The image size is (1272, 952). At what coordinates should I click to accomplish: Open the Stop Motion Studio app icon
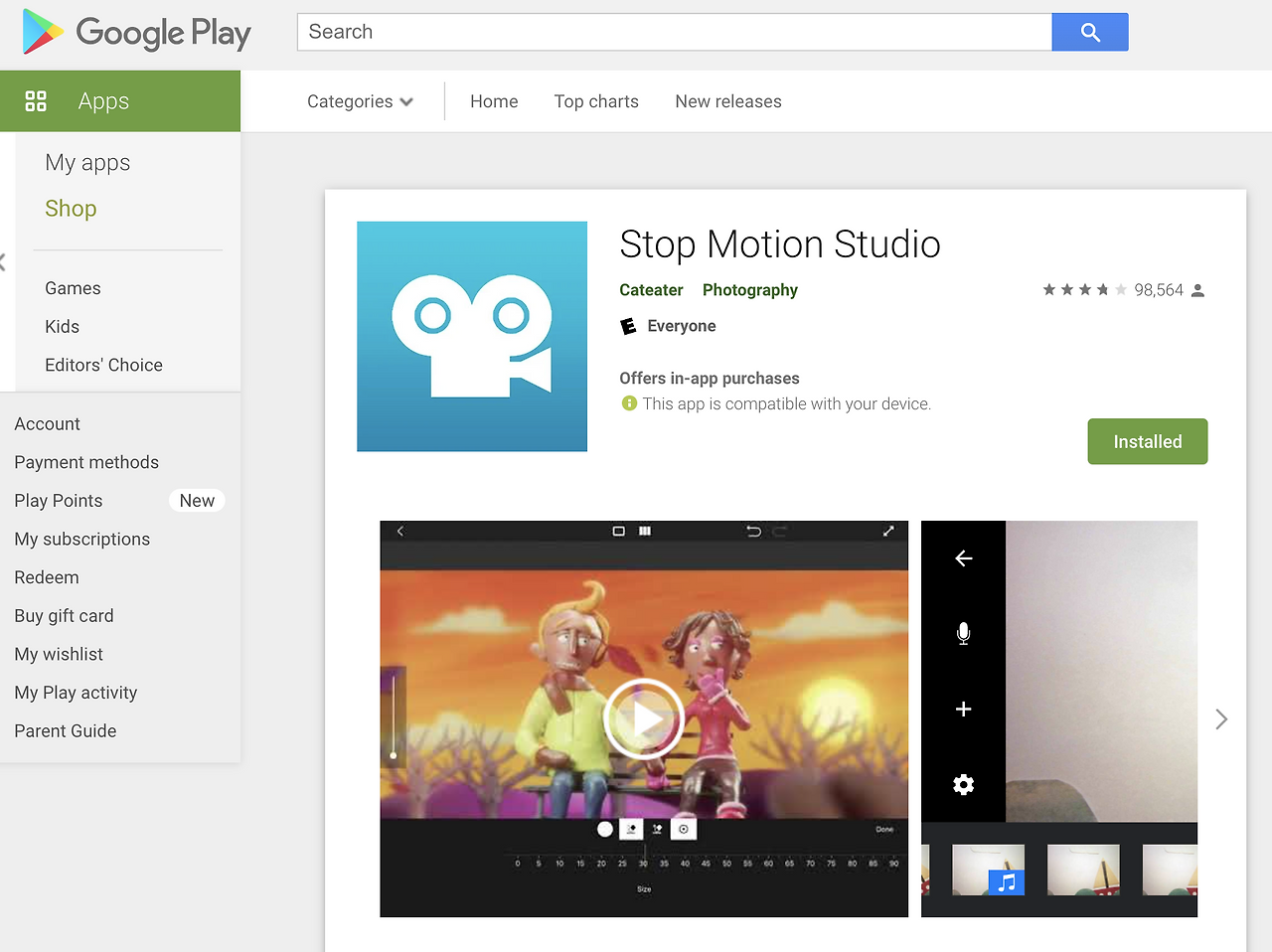click(472, 336)
